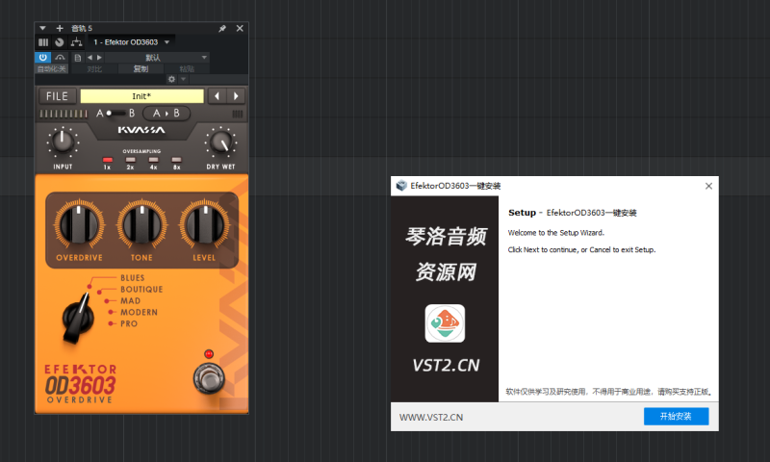
Task: Select the BLUES overdrive type
Action: (x=133, y=278)
